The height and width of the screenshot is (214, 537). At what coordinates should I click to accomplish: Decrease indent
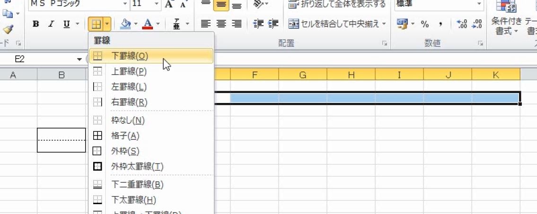tap(258, 24)
